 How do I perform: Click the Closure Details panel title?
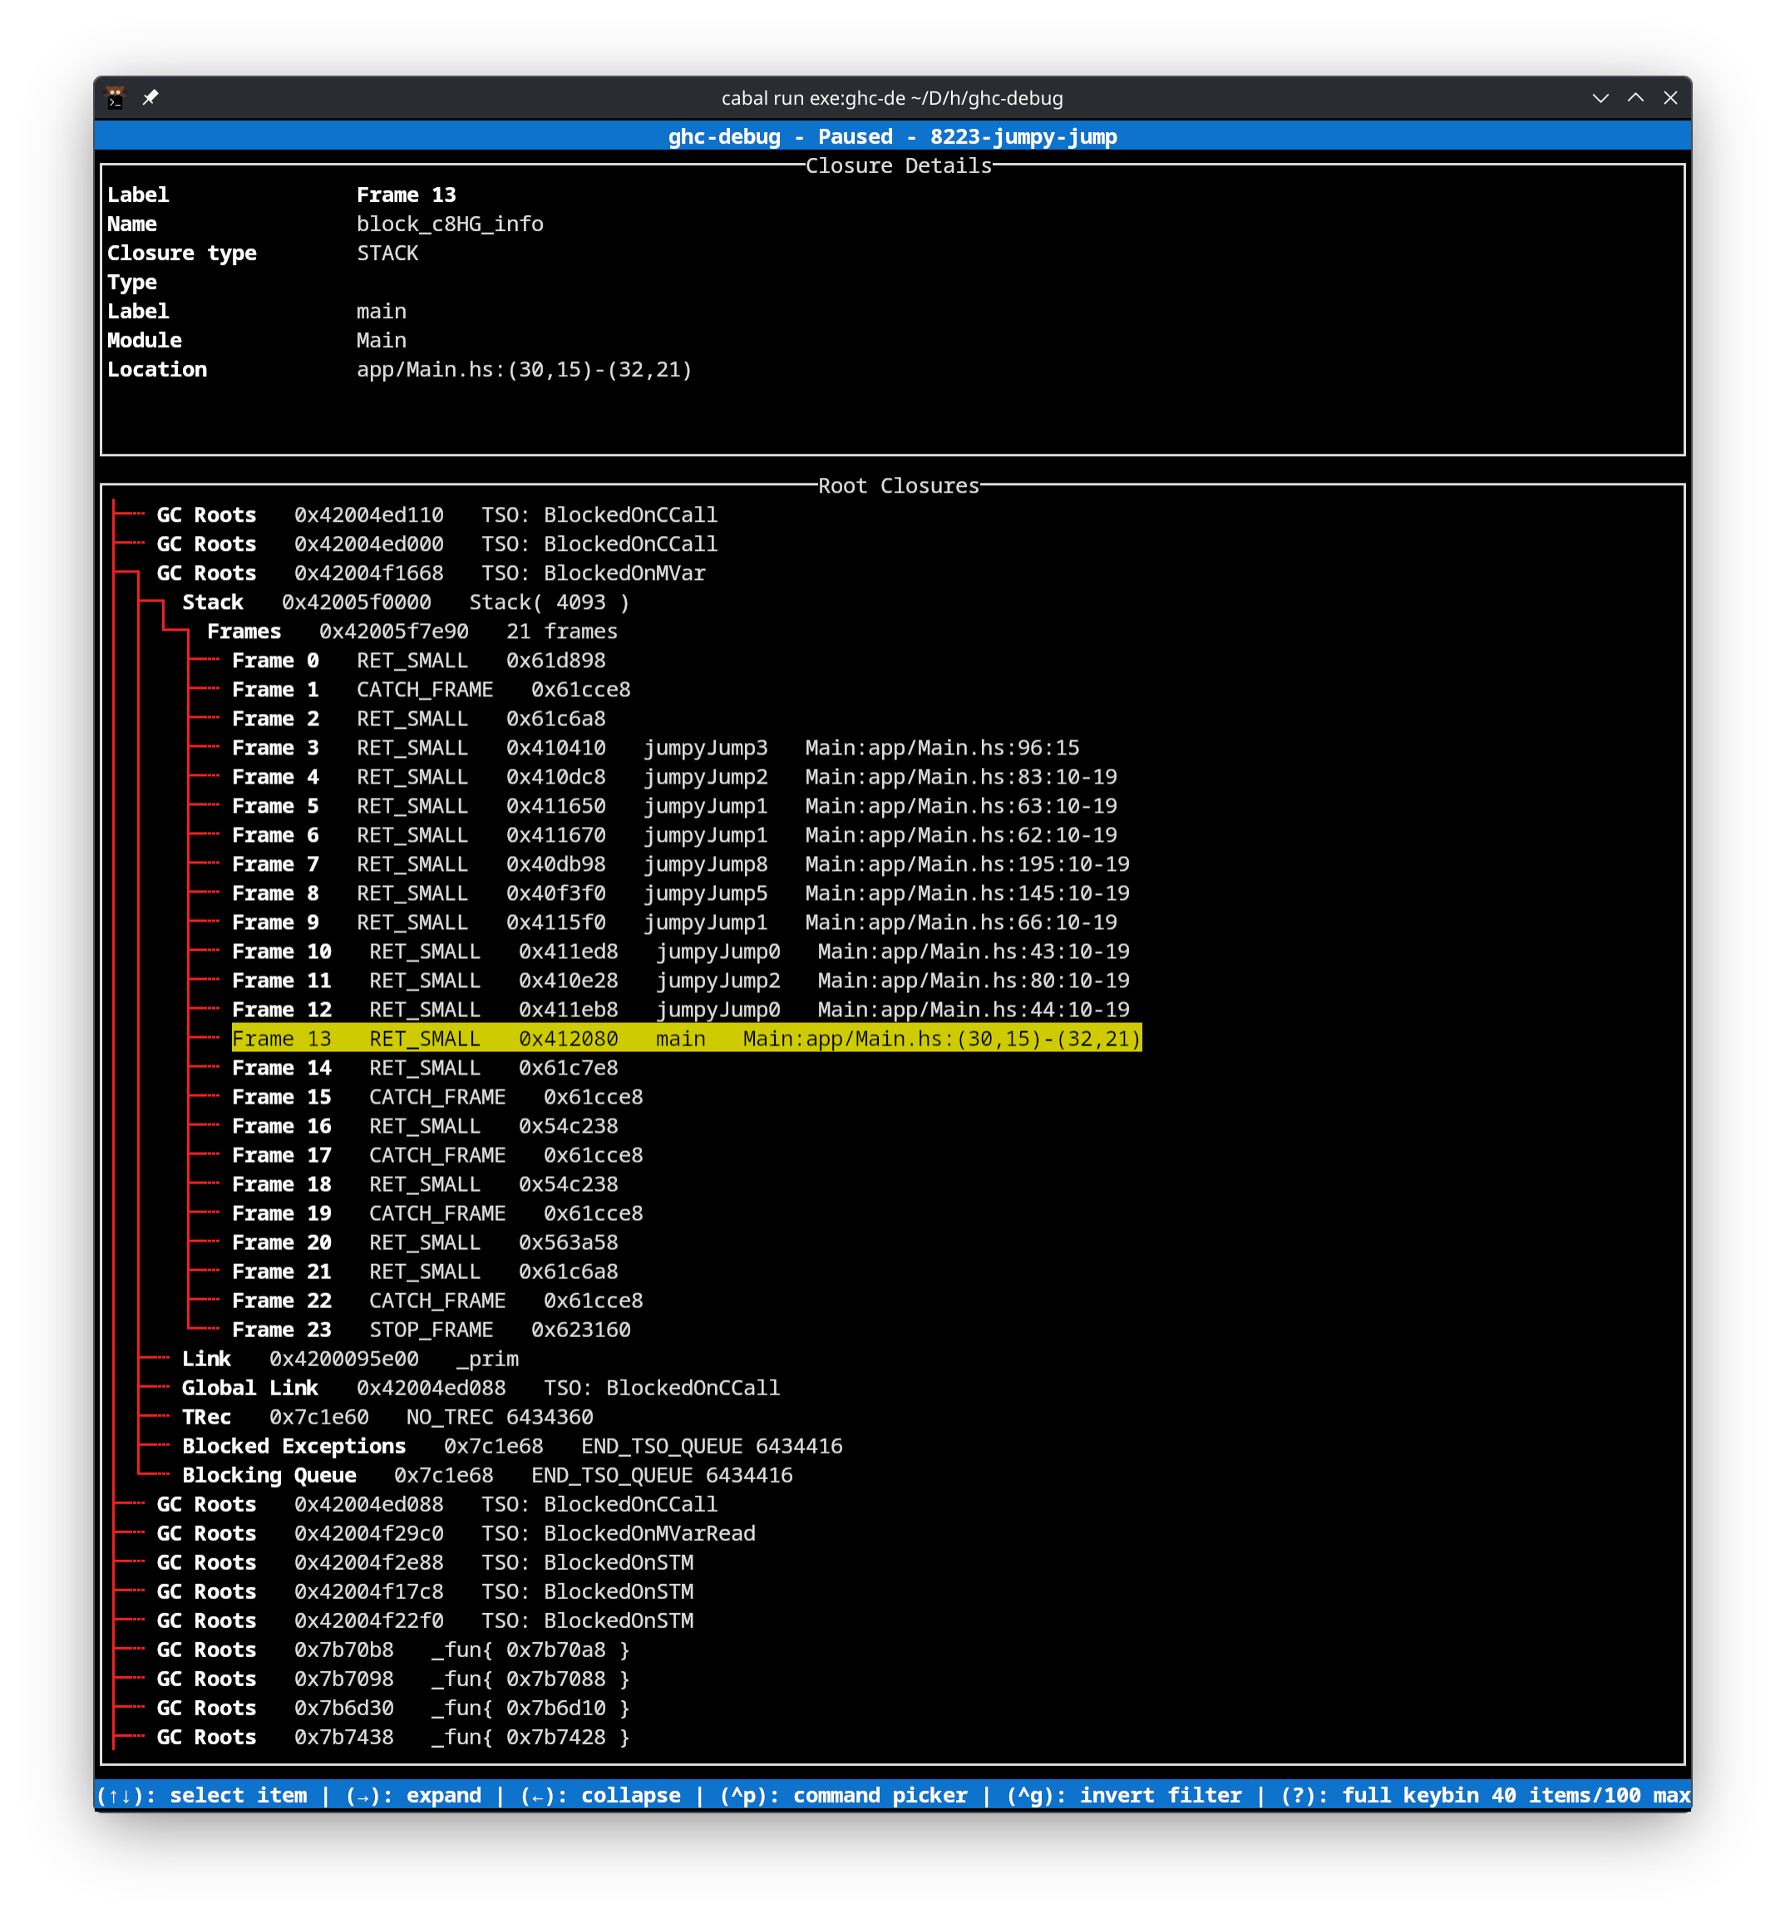[x=898, y=166]
